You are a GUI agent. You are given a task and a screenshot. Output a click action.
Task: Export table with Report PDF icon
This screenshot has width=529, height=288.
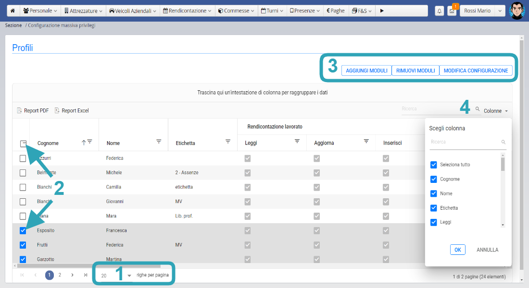tap(20, 110)
